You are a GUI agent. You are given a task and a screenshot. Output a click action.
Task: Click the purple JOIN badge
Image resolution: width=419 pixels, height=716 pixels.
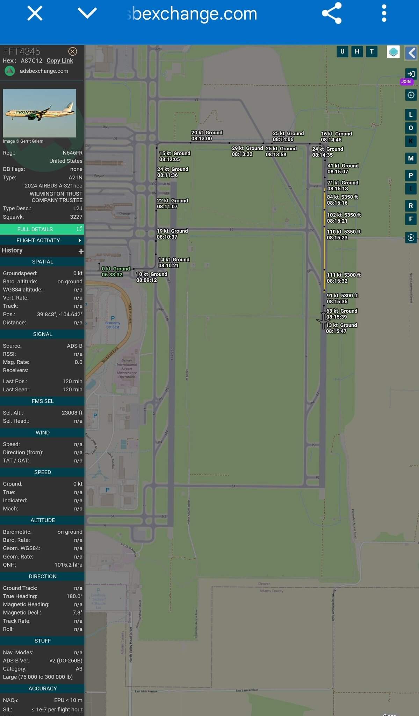tap(406, 81)
